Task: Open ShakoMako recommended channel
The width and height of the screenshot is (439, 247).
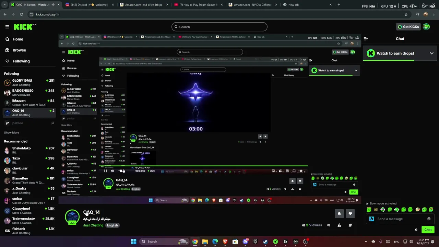Action: coord(29,150)
